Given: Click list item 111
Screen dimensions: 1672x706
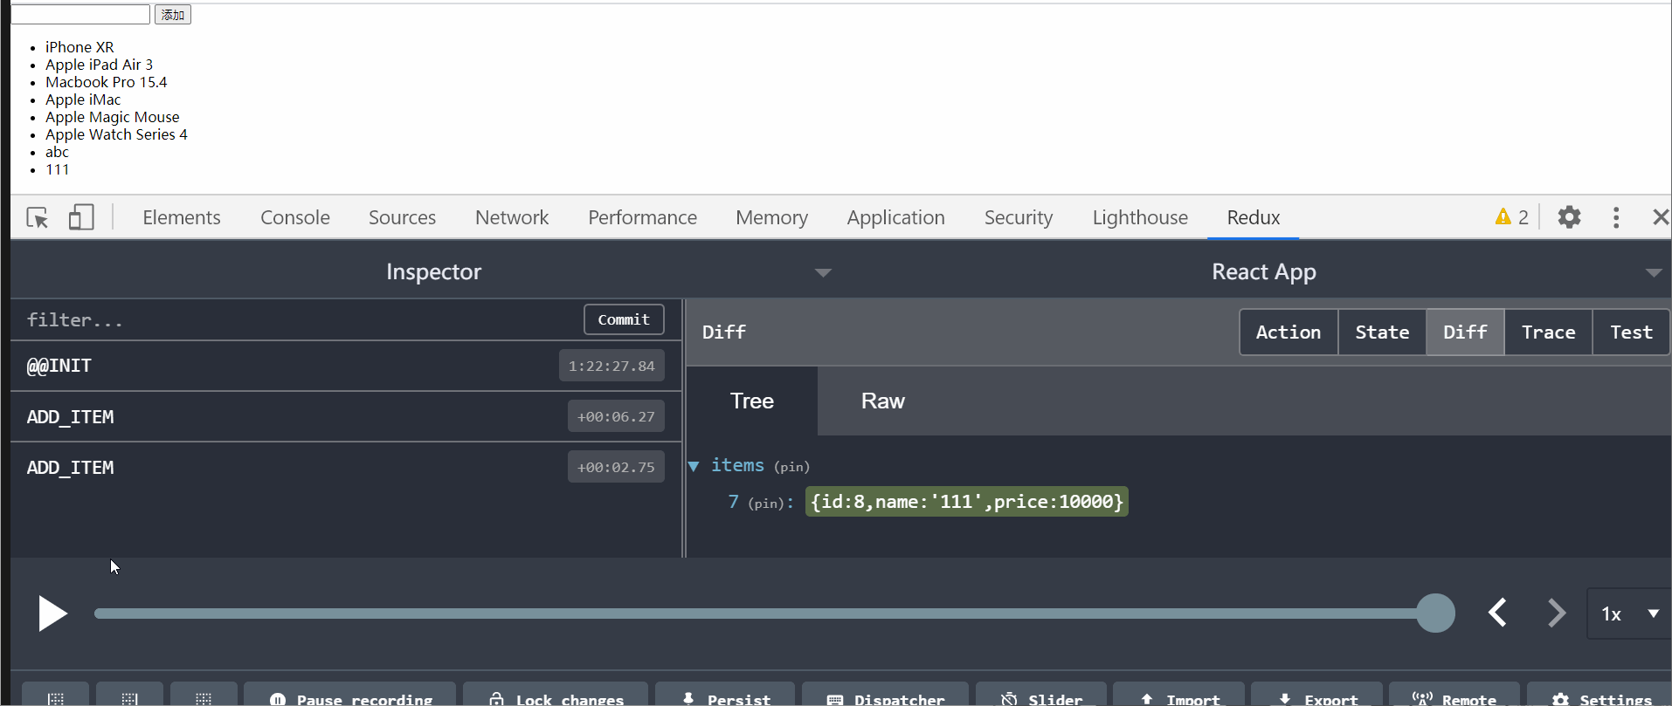Looking at the screenshot, I should (x=58, y=169).
